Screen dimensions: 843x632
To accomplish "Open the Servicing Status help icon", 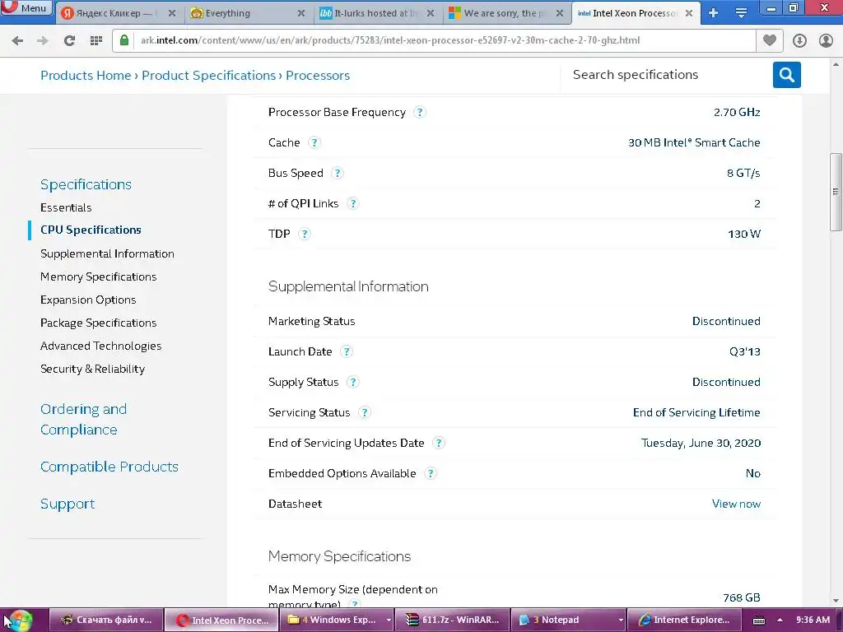I will [x=365, y=412].
